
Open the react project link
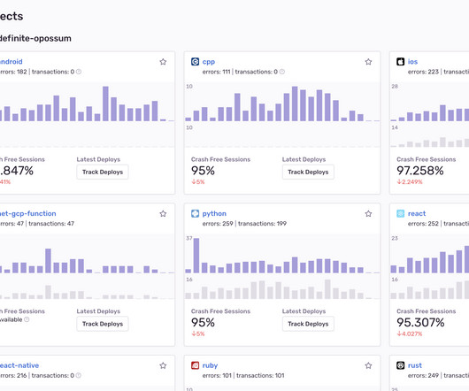tap(417, 213)
